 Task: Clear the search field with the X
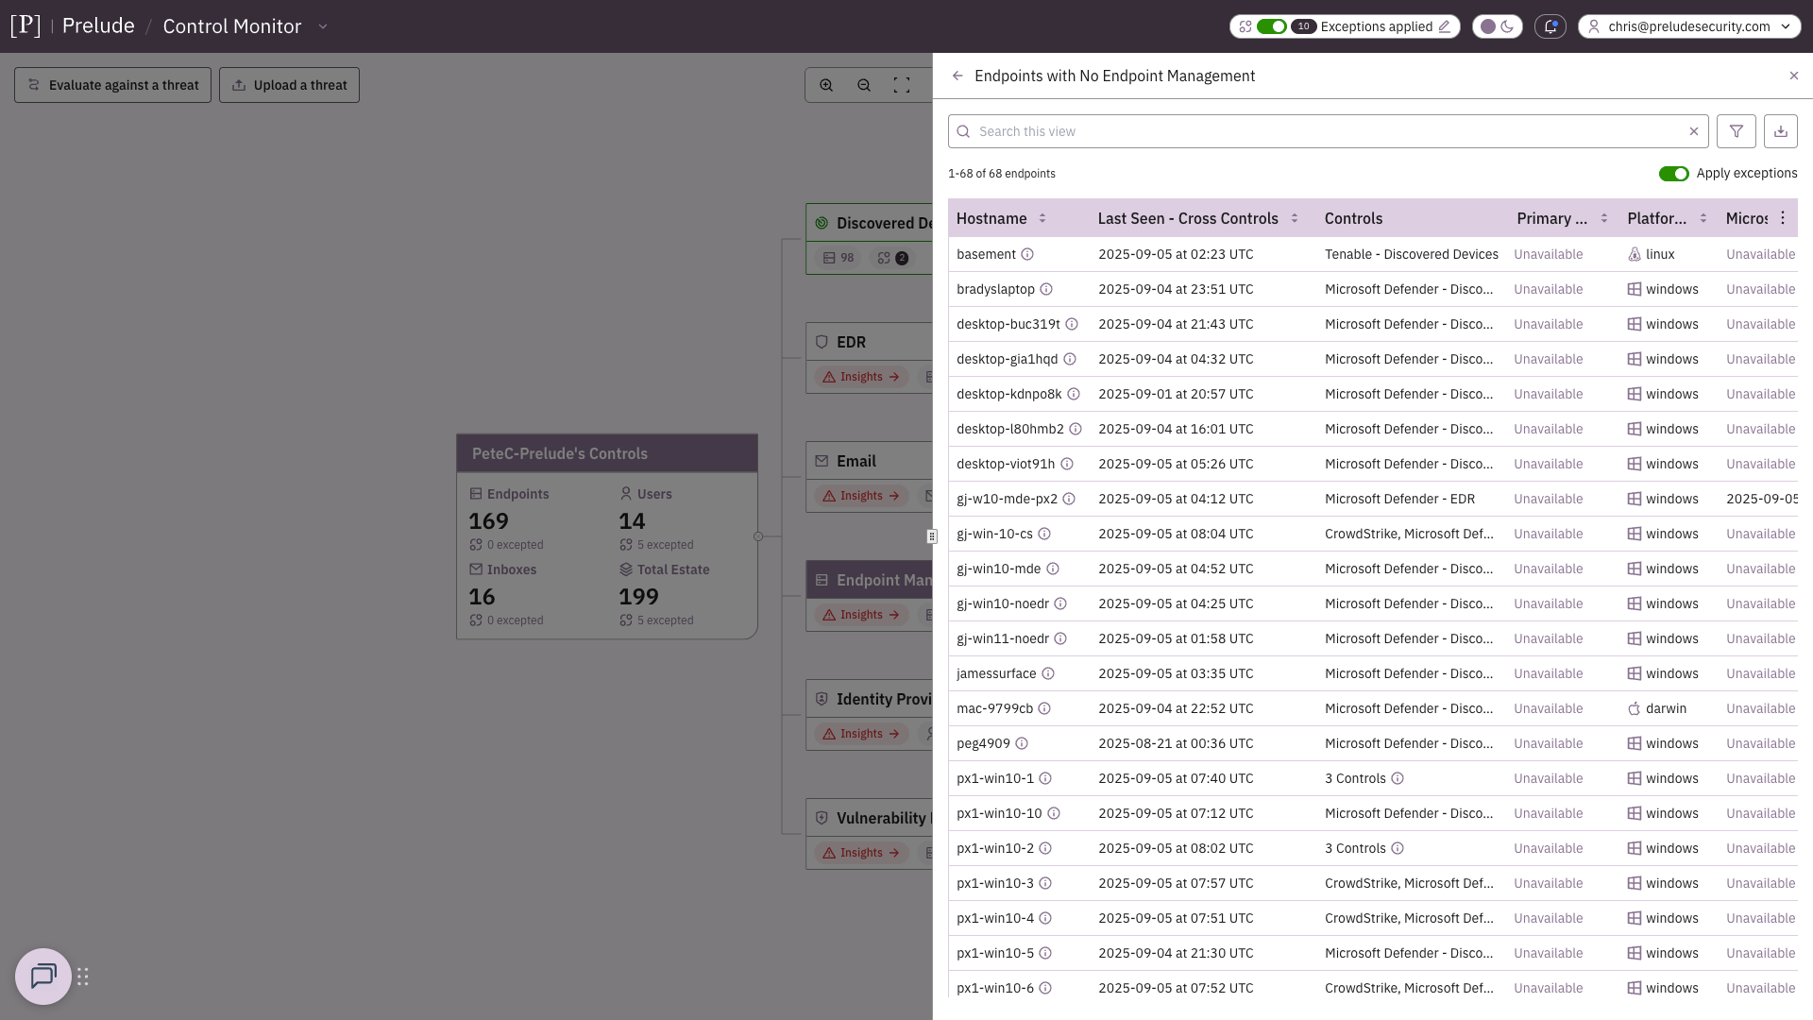tap(1694, 131)
